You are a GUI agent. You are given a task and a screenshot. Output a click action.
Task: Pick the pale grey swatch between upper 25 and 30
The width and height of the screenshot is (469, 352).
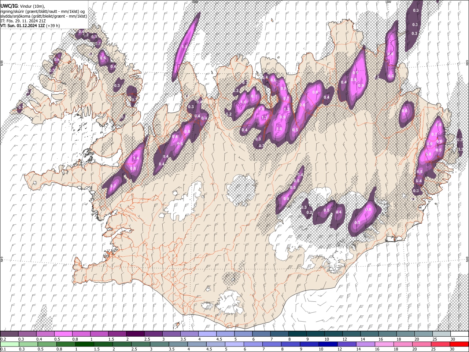click(441, 334)
